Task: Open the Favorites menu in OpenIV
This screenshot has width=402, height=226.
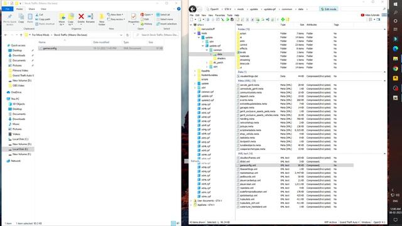Action: coord(220,15)
